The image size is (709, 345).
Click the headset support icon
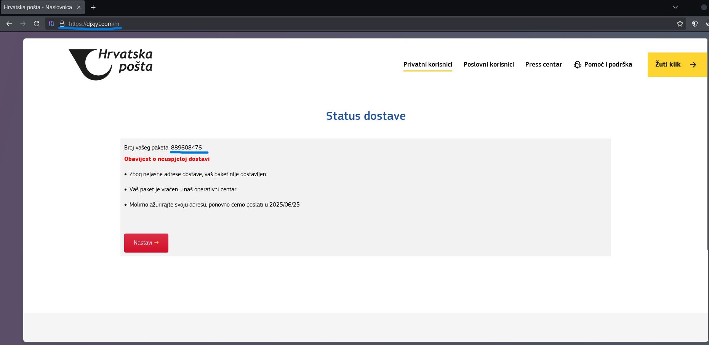tap(578, 65)
